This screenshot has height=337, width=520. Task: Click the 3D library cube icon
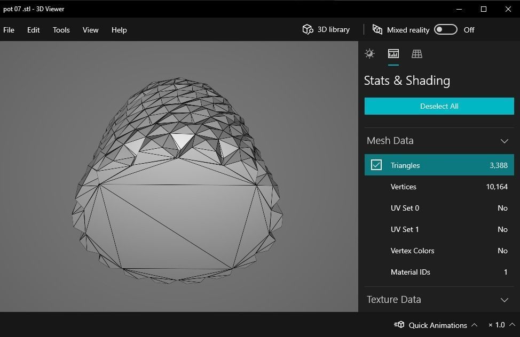[x=308, y=30]
